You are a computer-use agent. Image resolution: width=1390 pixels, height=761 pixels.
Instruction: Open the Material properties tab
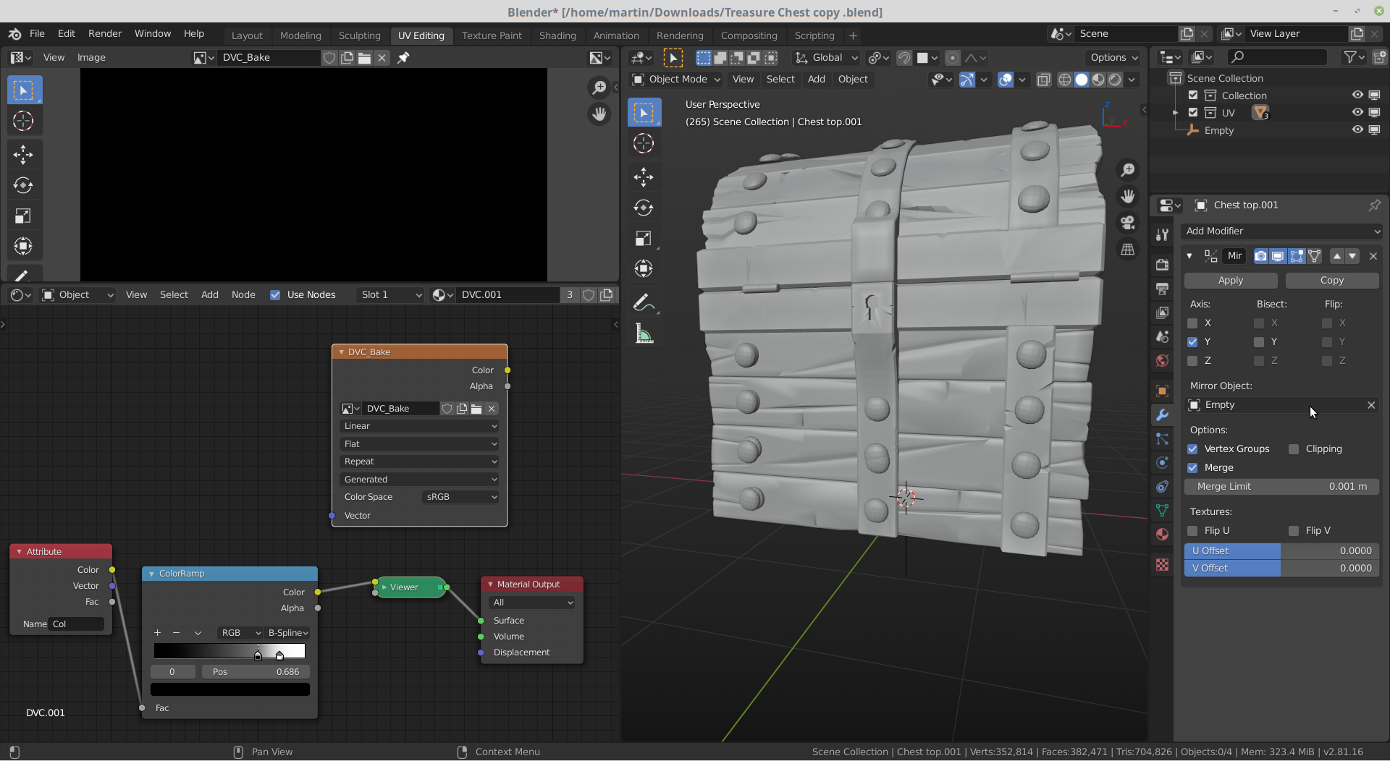point(1162,535)
